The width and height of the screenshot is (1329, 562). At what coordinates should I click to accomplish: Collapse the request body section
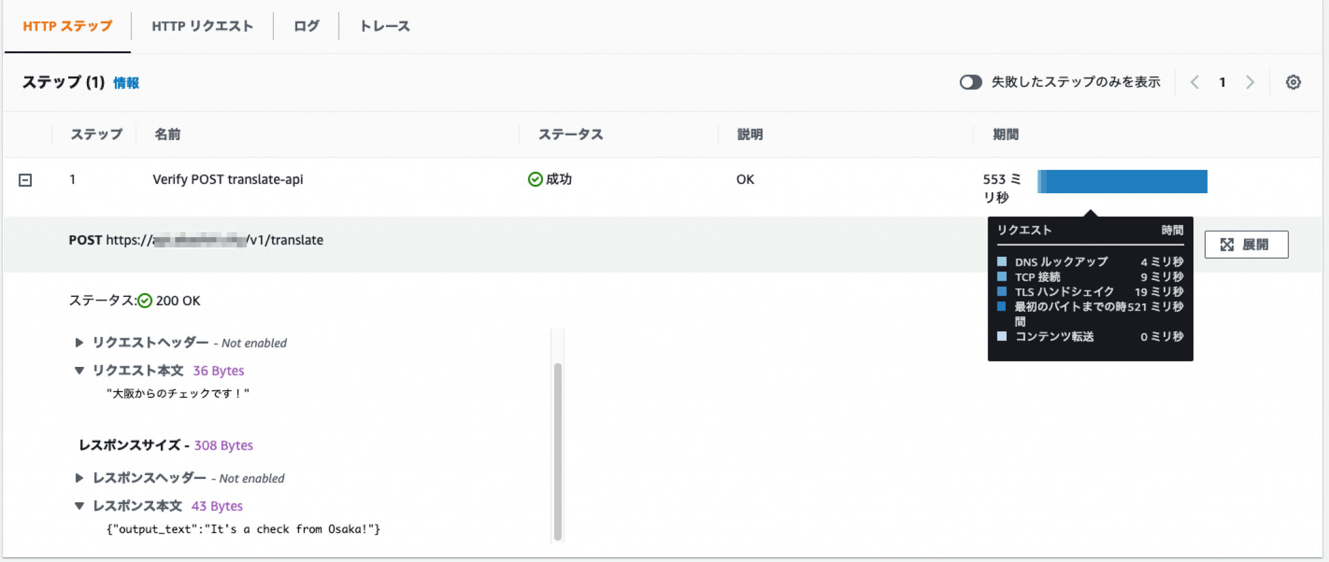79,371
